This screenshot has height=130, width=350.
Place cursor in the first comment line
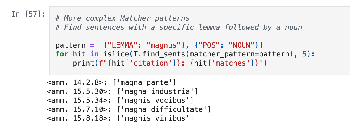[x=122, y=18]
